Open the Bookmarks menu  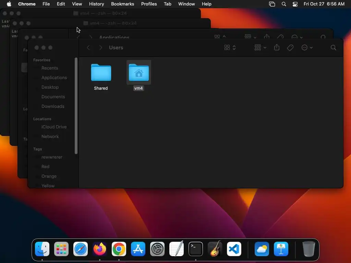(x=122, y=4)
